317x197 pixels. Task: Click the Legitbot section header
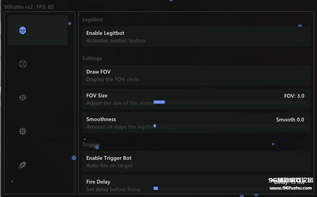pyautogui.click(x=93, y=20)
